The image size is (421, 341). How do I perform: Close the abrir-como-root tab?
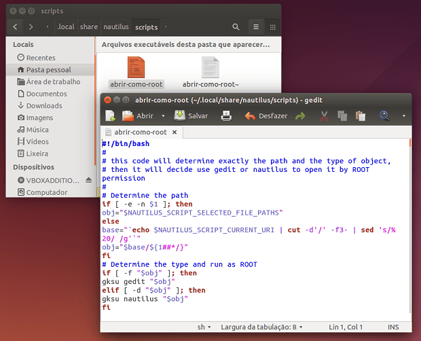coord(175,132)
